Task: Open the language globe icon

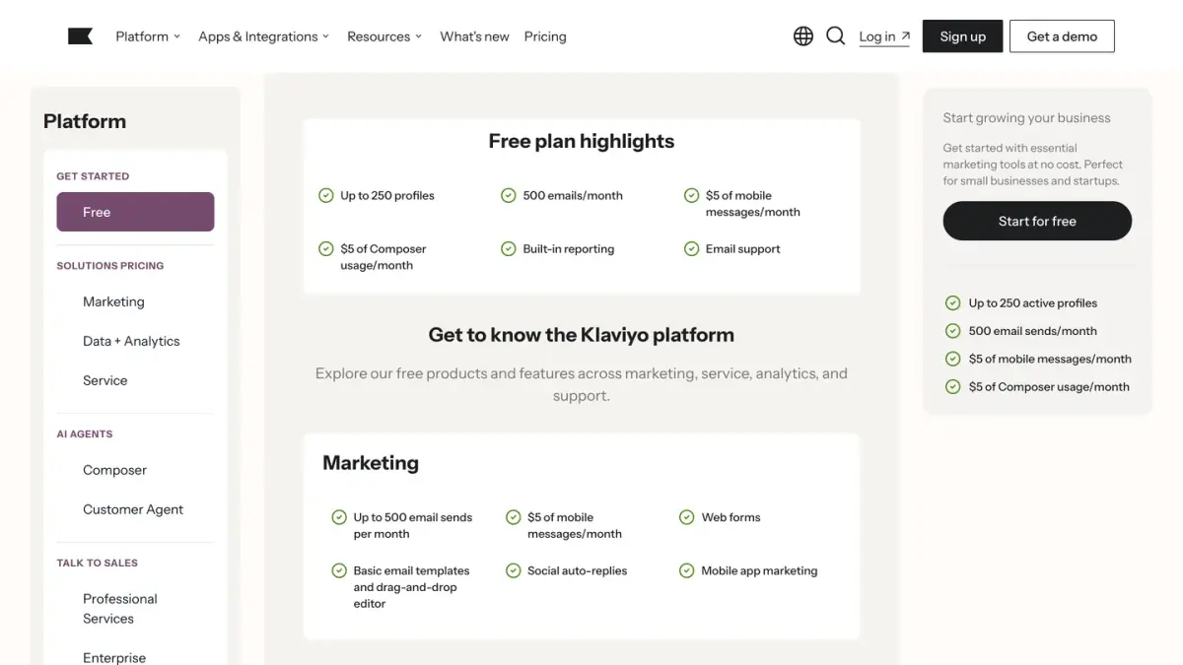Action: click(803, 36)
